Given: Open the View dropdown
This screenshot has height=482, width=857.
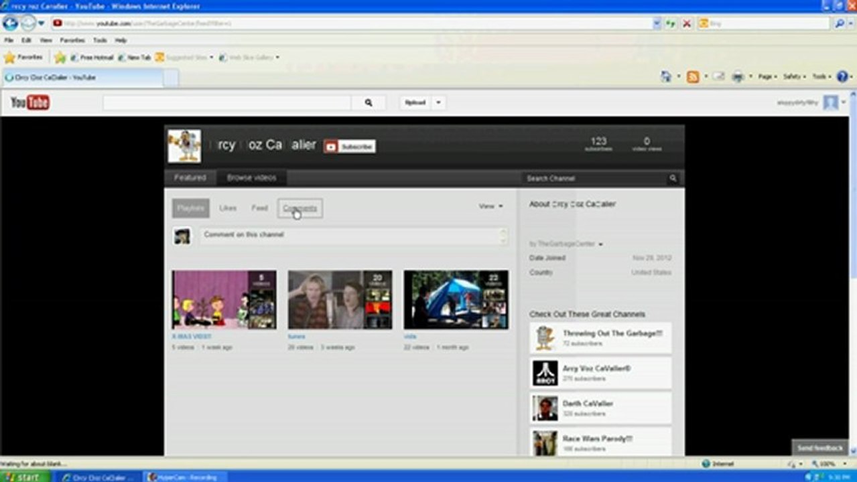Looking at the screenshot, I should (490, 206).
